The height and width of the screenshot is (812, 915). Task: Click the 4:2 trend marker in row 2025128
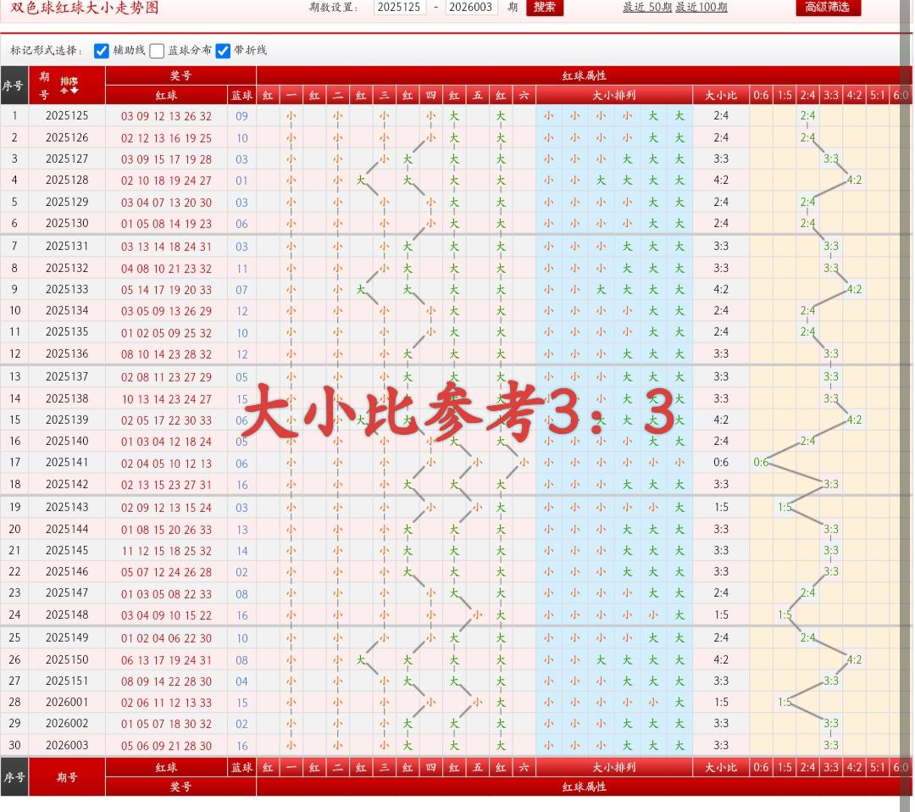854,181
